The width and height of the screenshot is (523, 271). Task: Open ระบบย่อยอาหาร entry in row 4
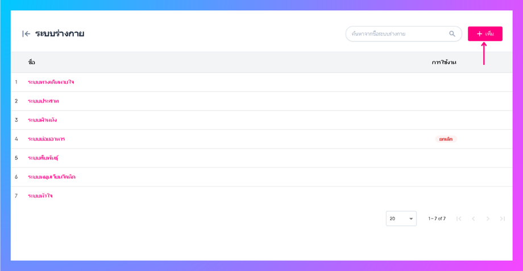(x=46, y=139)
